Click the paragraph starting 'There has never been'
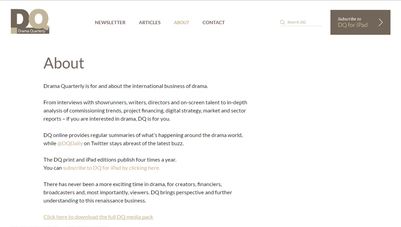The width and height of the screenshot is (401, 227). (138, 192)
